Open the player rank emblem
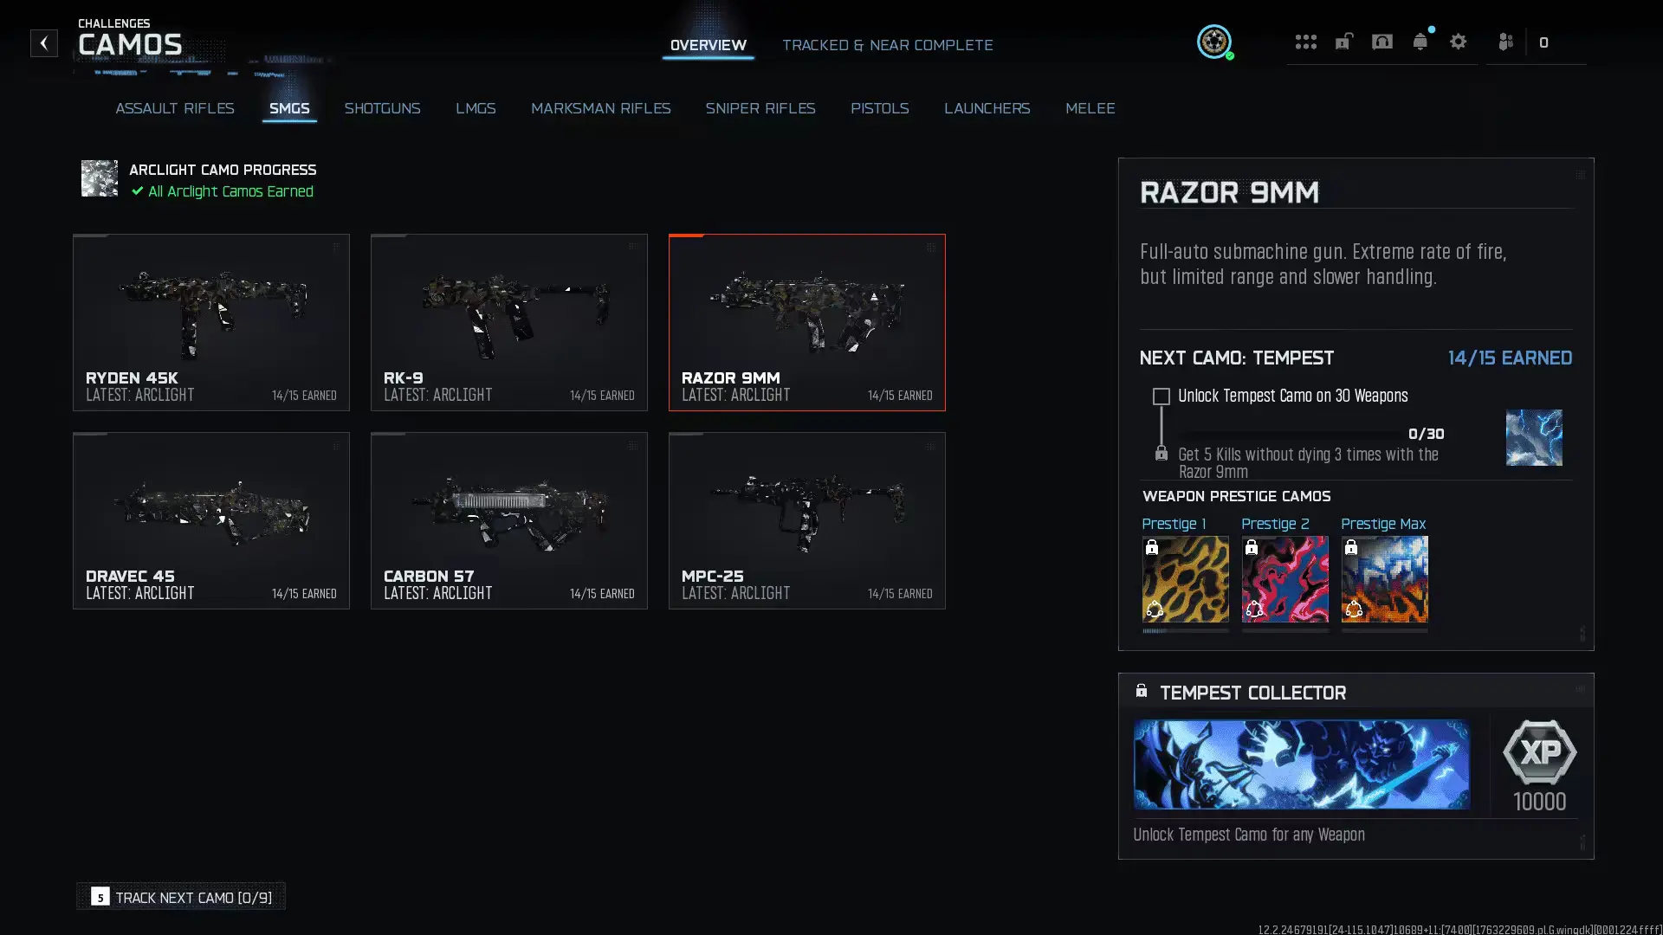This screenshot has height=935, width=1663. [1213, 42]
